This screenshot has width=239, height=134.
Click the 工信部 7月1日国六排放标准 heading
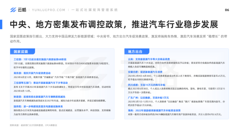point(40,59)
